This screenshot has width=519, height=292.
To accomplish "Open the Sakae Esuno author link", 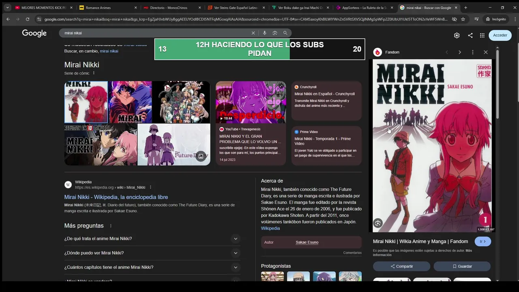I will (x=307, y=242).
